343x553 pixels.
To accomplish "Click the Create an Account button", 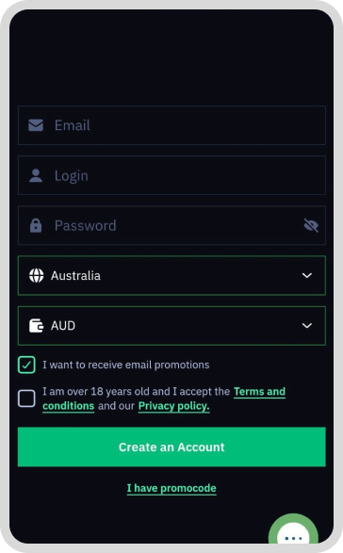I will (x=171, y=447).
